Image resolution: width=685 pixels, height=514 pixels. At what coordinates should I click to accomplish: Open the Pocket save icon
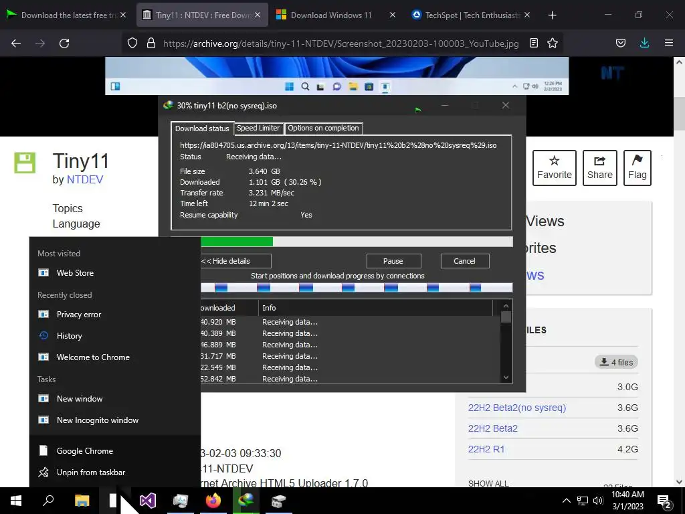pyautogui.click(x=621, y=43)
